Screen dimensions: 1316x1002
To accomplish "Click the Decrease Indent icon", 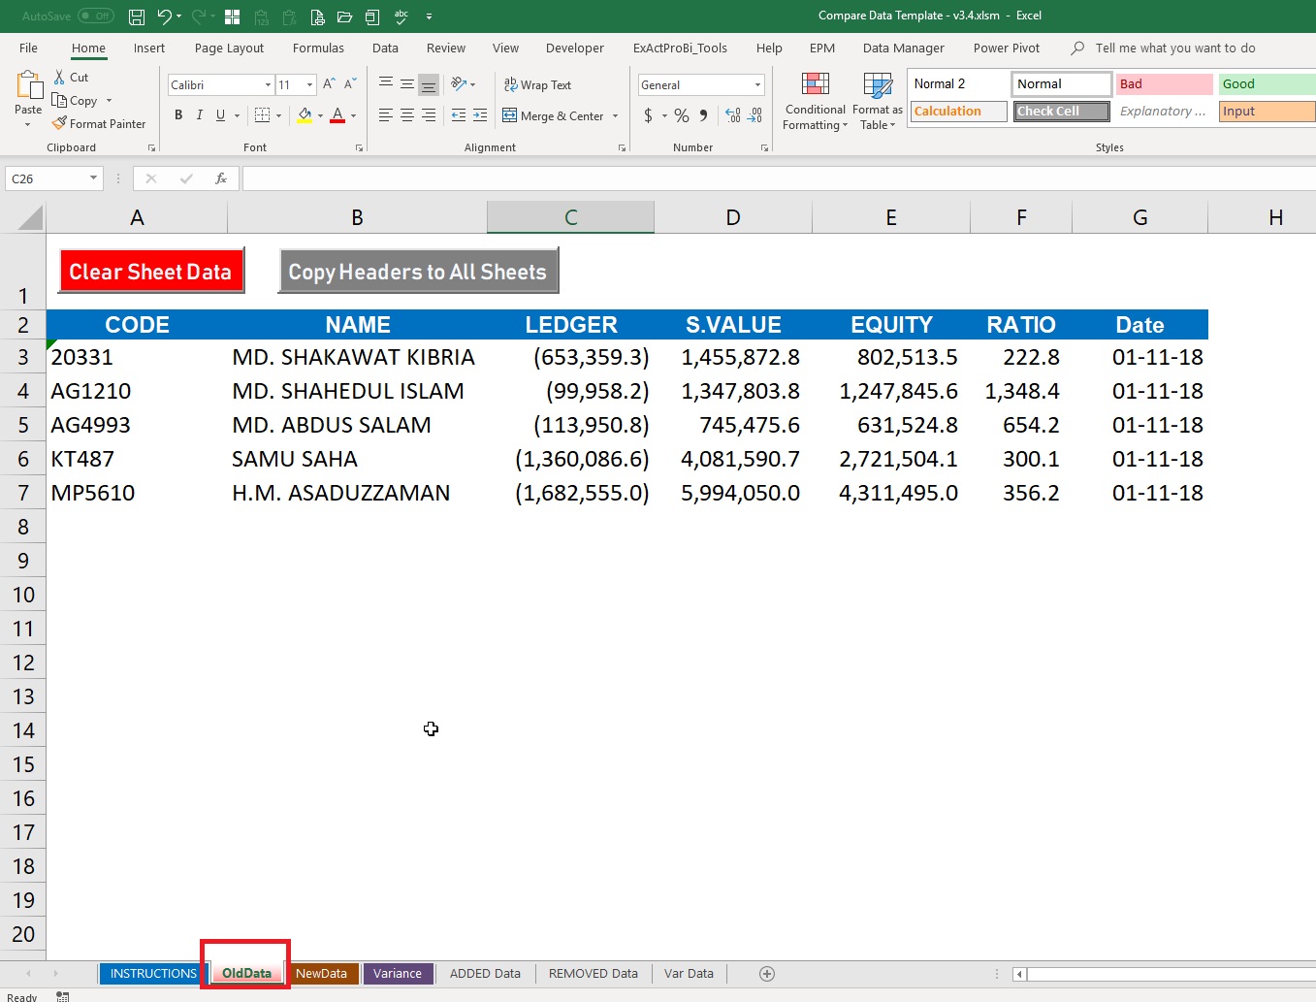I will tap(459, 115).
